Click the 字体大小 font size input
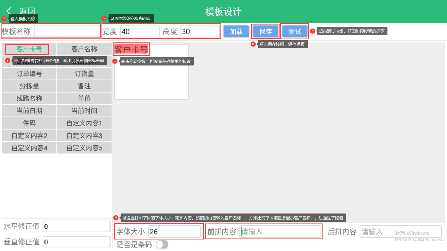Viewport: 447px width, 251px height. click(x=174, y=232)
